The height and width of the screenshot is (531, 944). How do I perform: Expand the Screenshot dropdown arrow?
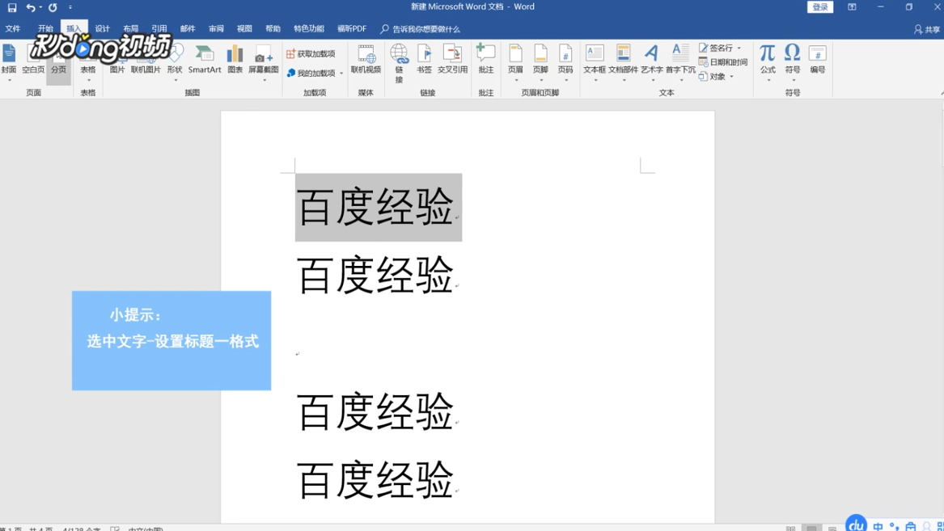[x=265, y=79]
